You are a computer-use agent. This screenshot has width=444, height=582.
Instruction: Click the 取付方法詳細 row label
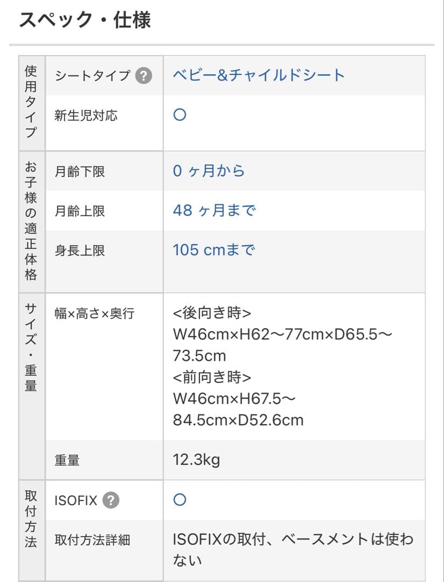click(x=92, y=540)
